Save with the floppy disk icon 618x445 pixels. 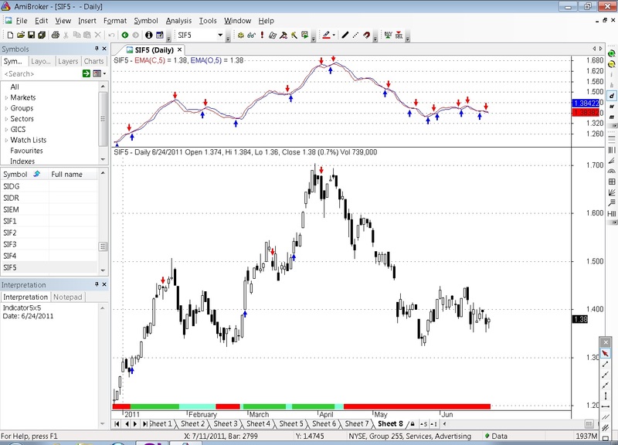click(31, 35)
